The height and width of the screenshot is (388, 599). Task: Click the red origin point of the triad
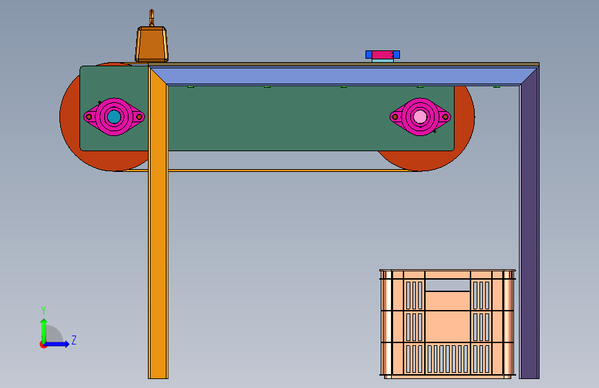pyautogui.click(x=42, y=345)
